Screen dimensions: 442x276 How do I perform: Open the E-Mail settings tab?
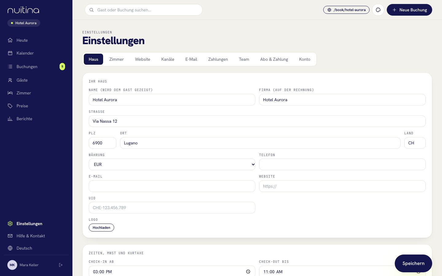click(191, 59)
